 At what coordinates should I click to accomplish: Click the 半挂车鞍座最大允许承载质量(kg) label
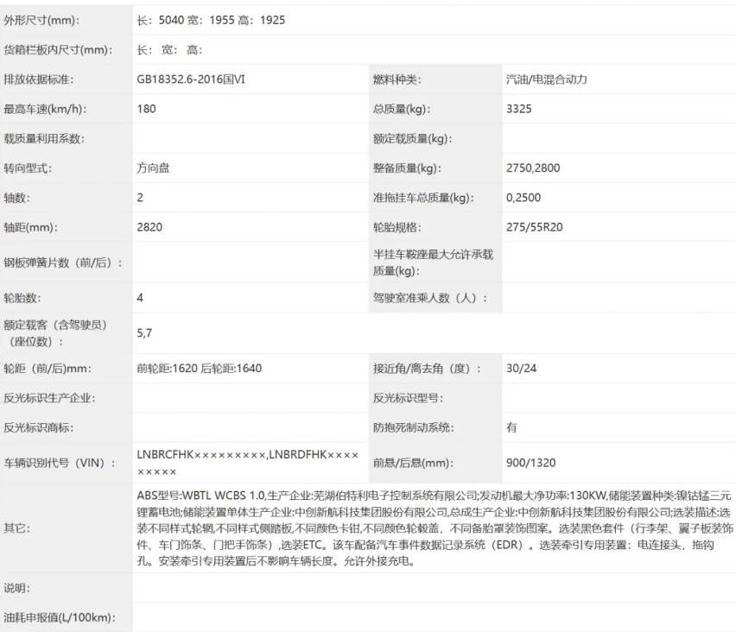434,262
